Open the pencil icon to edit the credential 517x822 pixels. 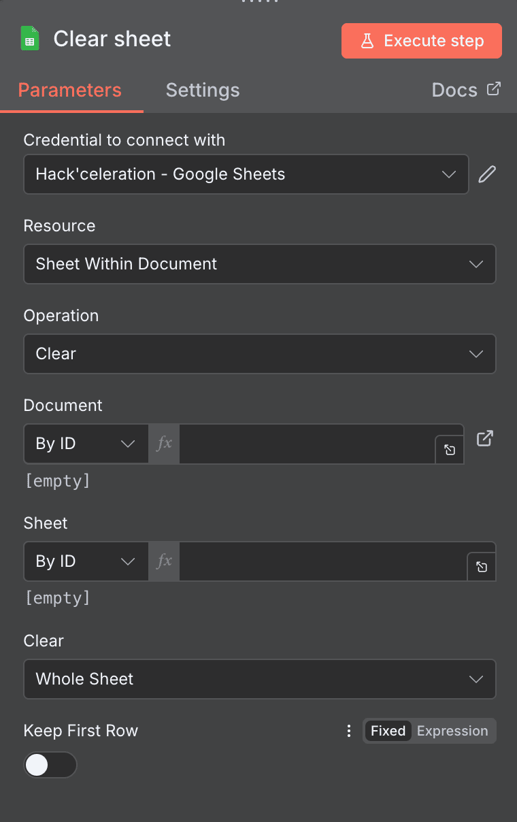[x=487, y=174]
